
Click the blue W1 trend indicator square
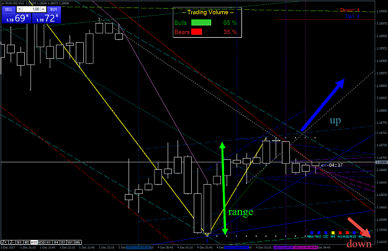pyautogui.click(x=318, y=233)
